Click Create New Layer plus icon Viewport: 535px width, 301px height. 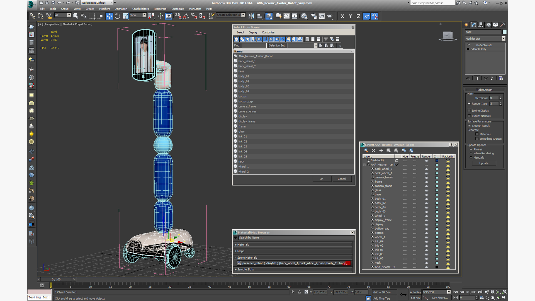pyautogui.click(x=381, y=151)
